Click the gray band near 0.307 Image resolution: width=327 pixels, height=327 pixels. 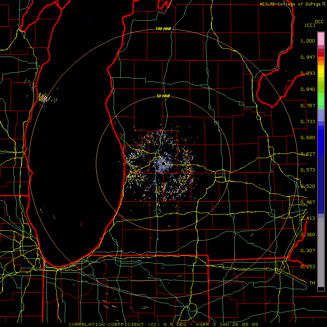(321, 253)
